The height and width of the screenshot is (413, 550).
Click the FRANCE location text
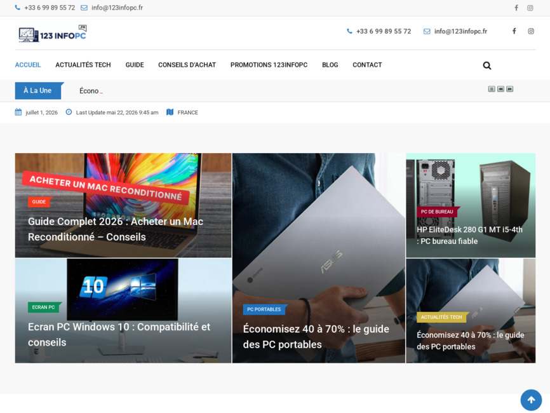click(x=187, y=112)
